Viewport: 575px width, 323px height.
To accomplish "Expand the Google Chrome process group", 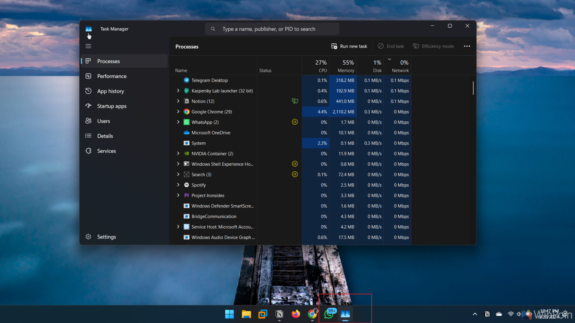I will pyautogui.click(x=178, y=111).
